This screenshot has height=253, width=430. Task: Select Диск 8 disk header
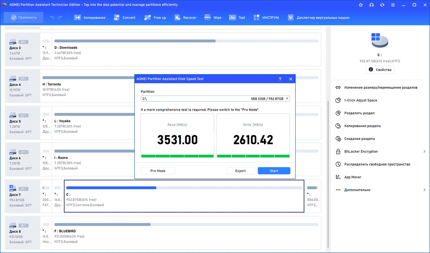pos(22,233)
